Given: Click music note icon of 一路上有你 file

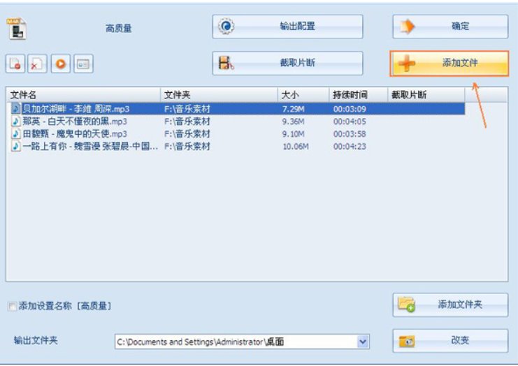Looking at the screenshot, I should click(16, 146).
